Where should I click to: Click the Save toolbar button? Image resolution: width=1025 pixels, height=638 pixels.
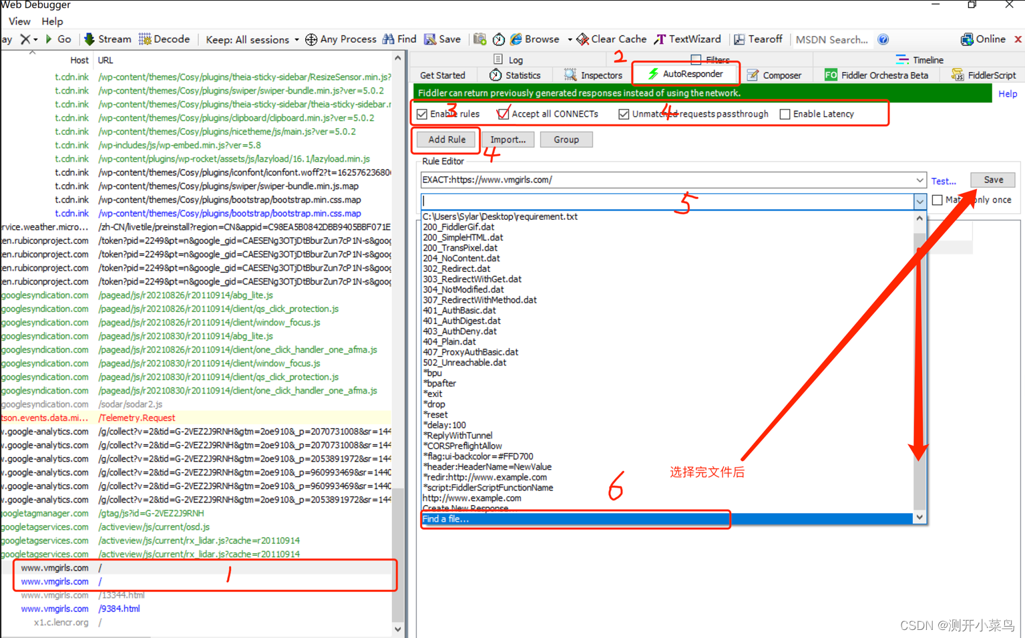443,39
